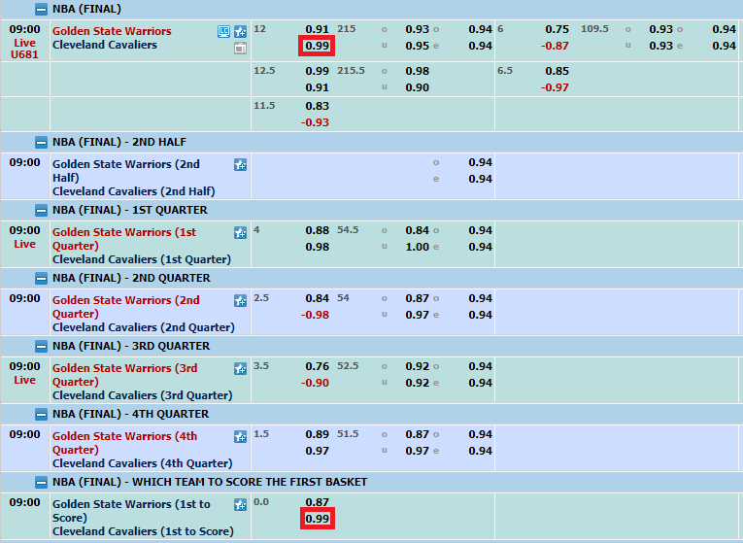This screenshot has height=543, width=743.
Task: Pick 2nd Quarter Cavaliers odds -0.98
Action: coord(315,315)
